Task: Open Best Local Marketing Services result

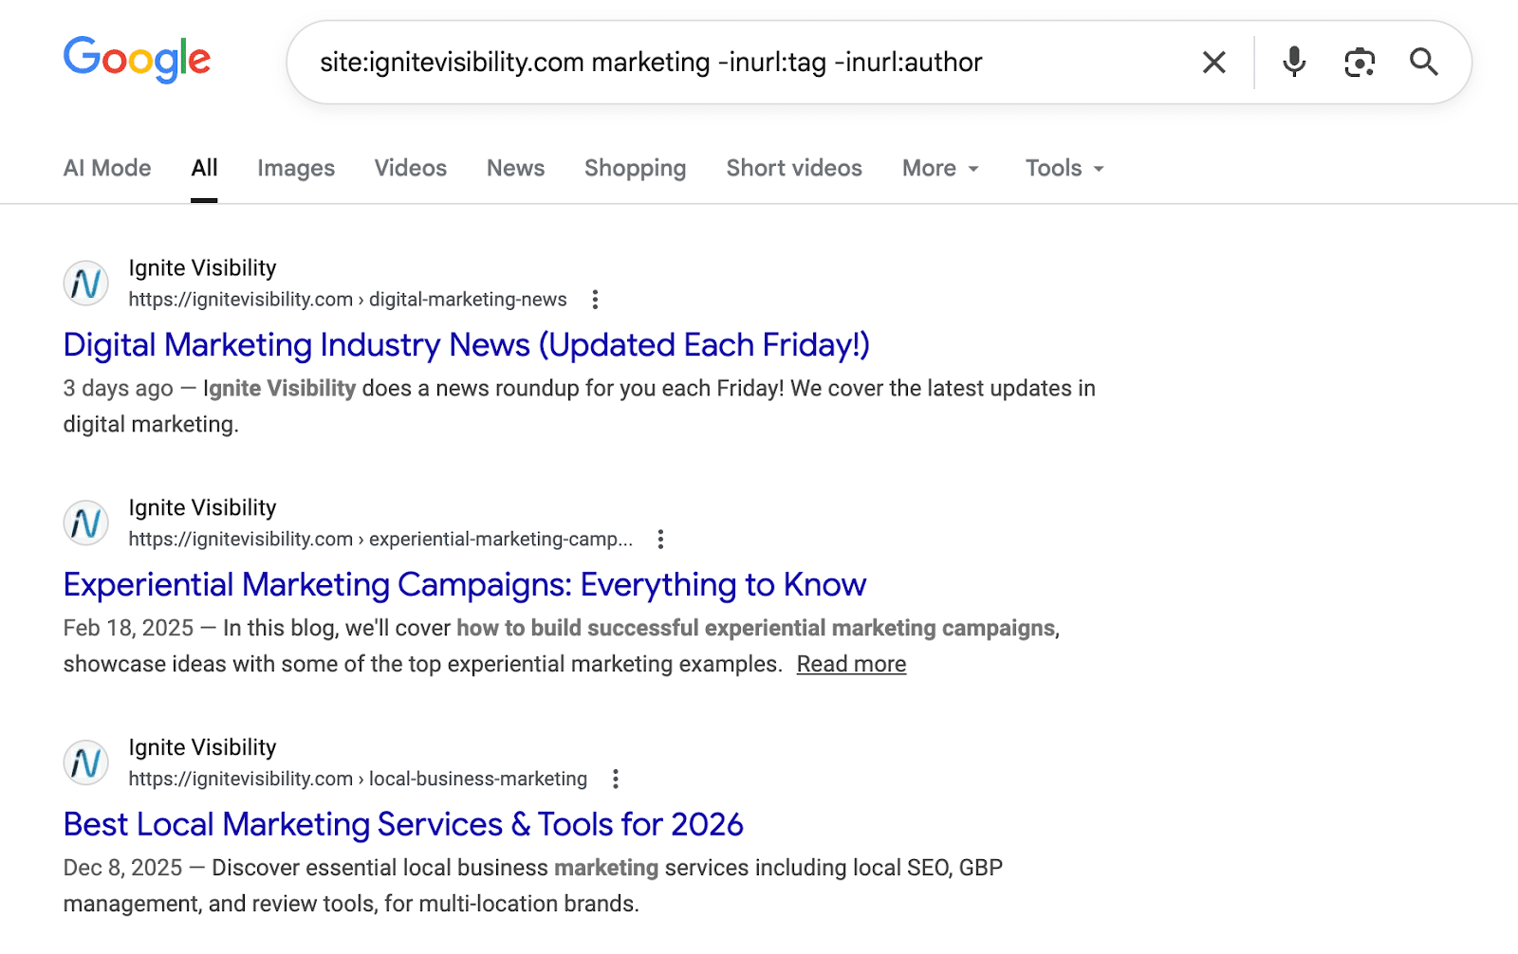Action: [402, 824]
